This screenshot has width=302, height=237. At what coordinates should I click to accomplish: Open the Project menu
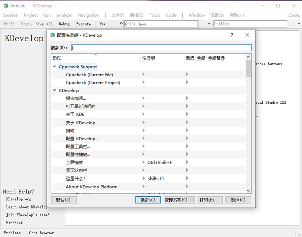[31, 15]
